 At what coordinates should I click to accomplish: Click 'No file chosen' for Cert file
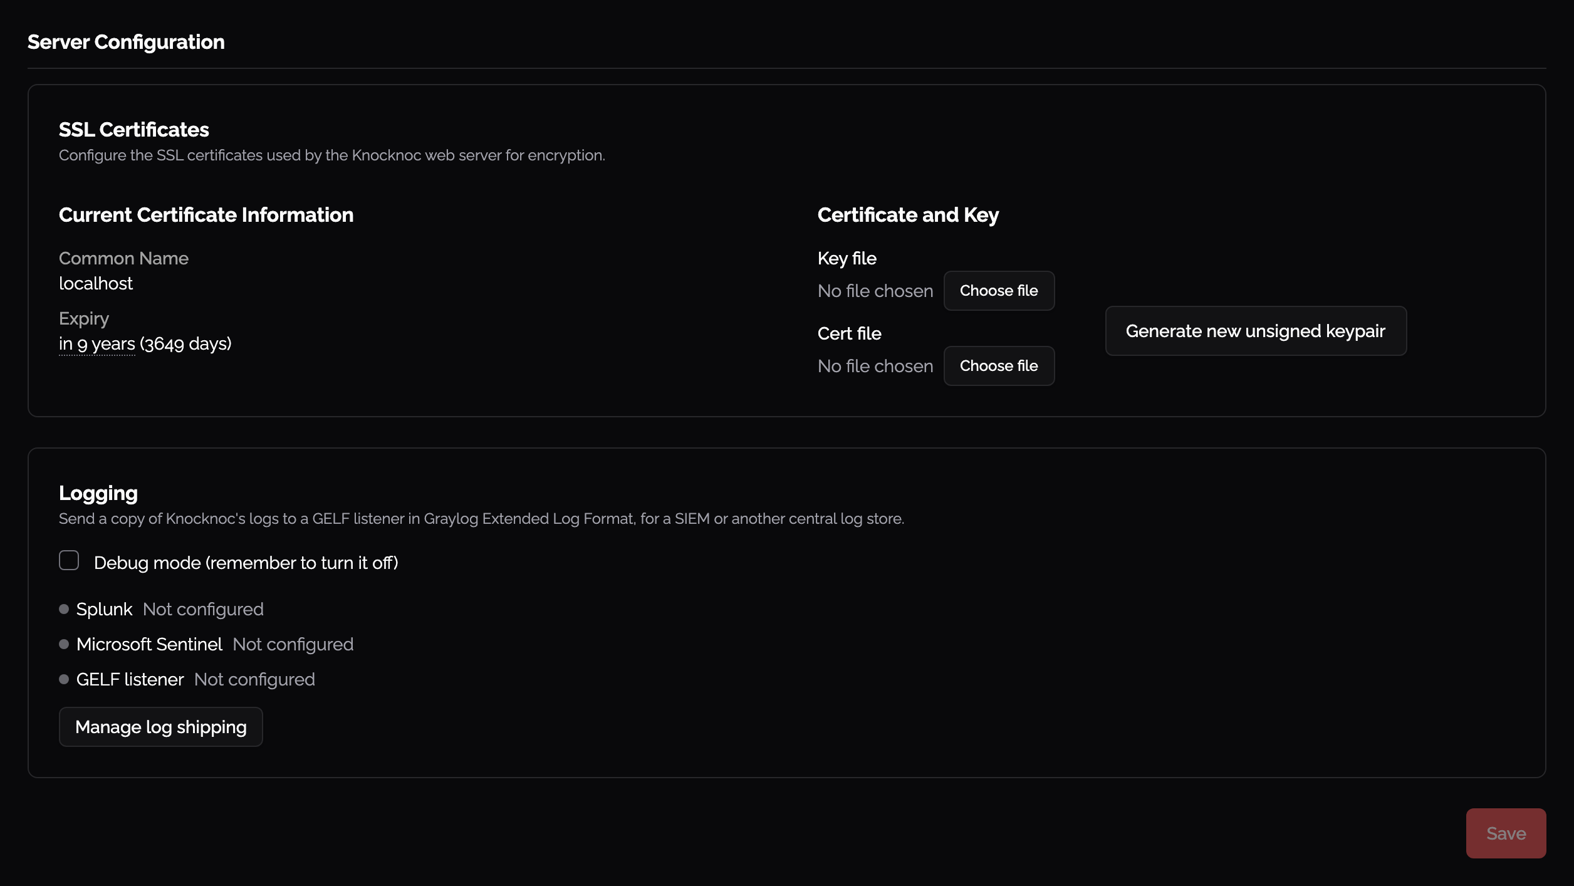click(875, 366)
